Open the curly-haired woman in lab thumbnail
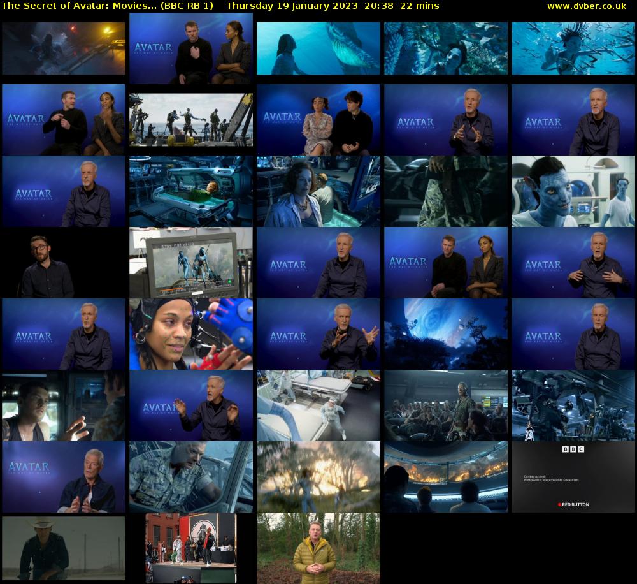This screenshot has height=584, width=637. coord(318,191)
